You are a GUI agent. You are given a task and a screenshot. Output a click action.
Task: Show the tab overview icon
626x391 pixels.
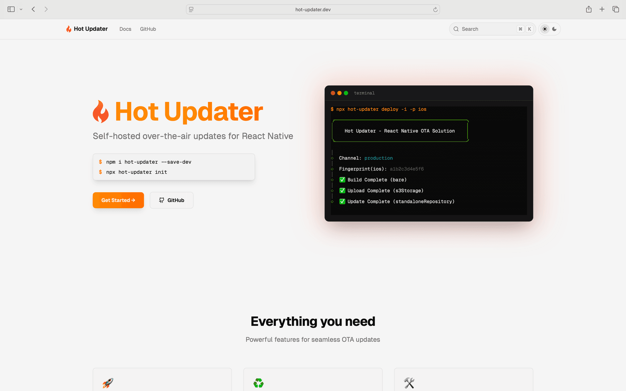[x=616, y=9]
